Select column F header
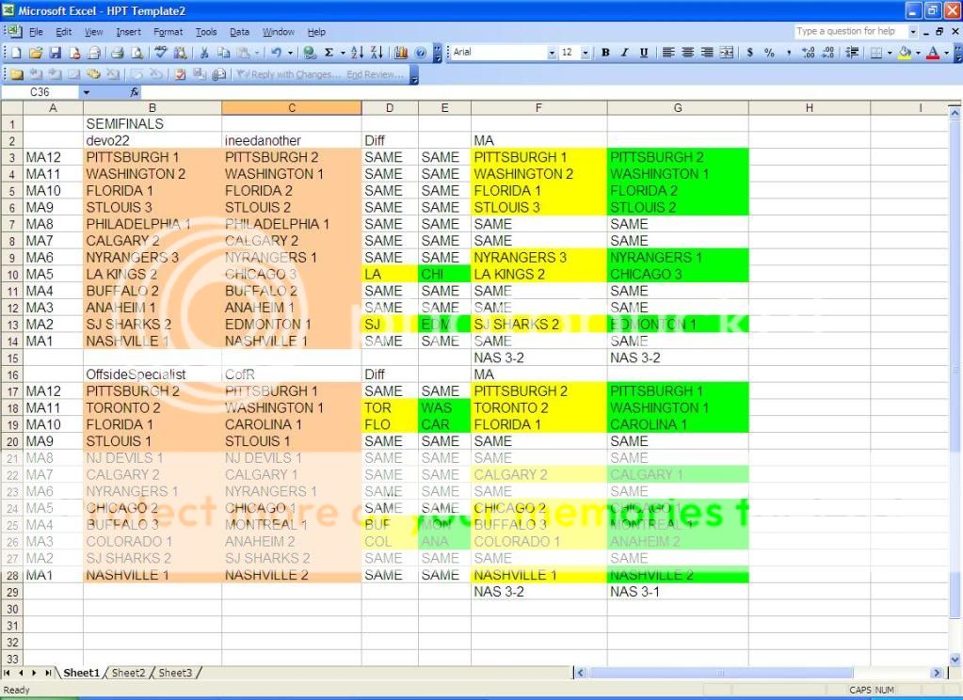This screenshot has height=700, width=963. point(538,108)
